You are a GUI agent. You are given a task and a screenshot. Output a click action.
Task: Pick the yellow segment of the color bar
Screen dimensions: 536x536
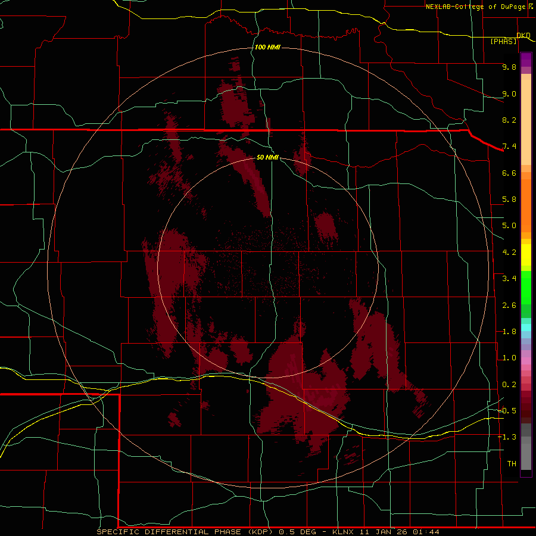point(526,255)
